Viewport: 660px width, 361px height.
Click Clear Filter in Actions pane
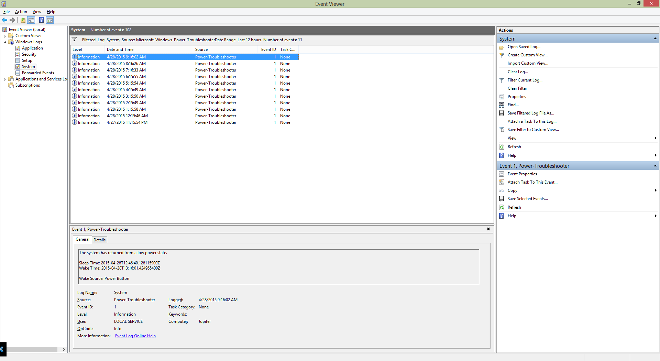click(517, 88)
